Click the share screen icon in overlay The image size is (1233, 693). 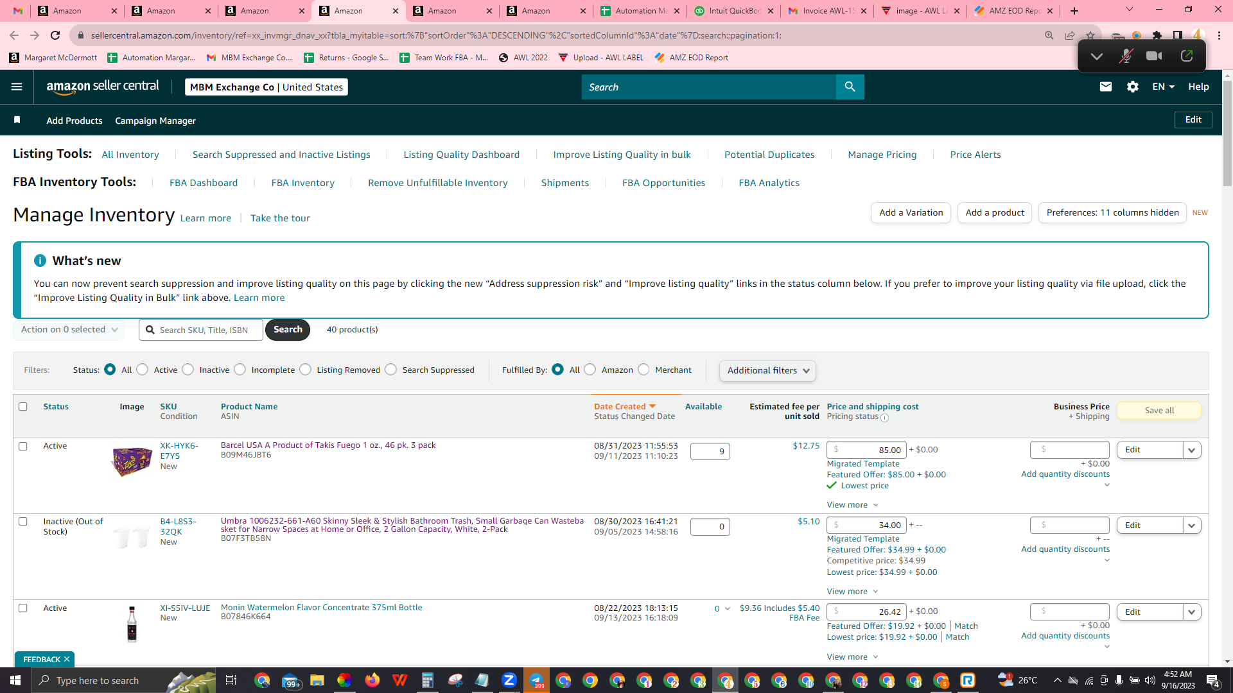1187,56
